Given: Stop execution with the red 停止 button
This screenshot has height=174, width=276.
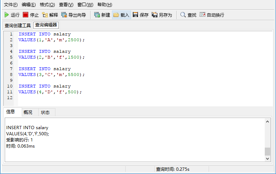Looking at the screenshot, I should 31,15.
